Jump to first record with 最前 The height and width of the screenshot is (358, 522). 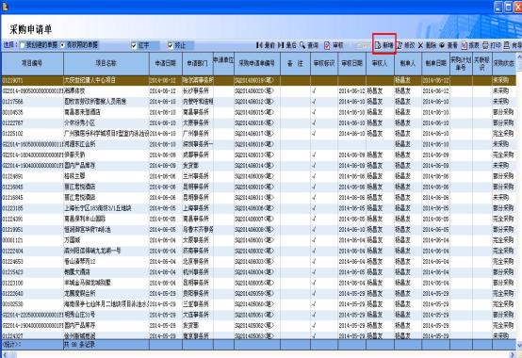point(266,45)
